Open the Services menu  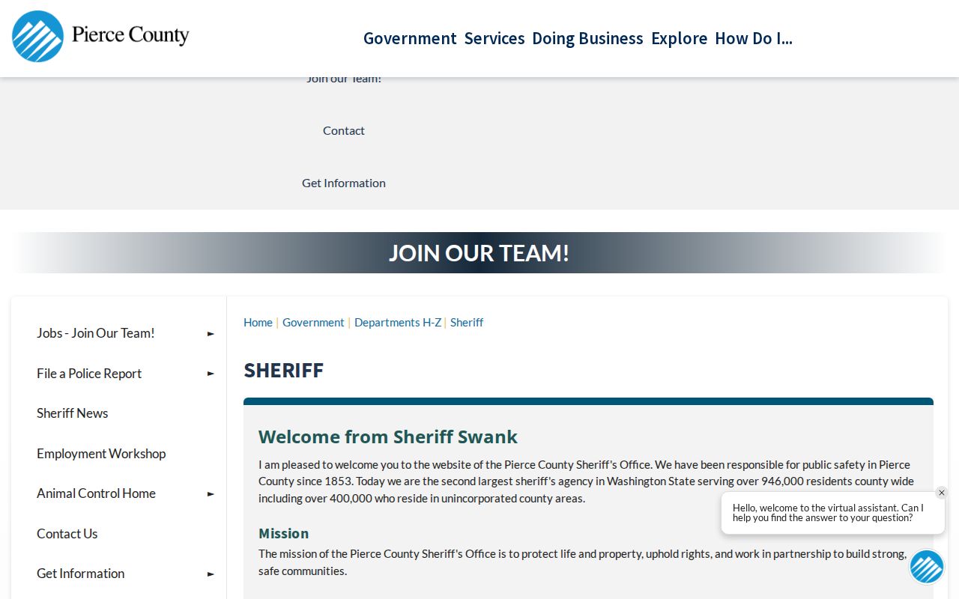tap(494, 38)
